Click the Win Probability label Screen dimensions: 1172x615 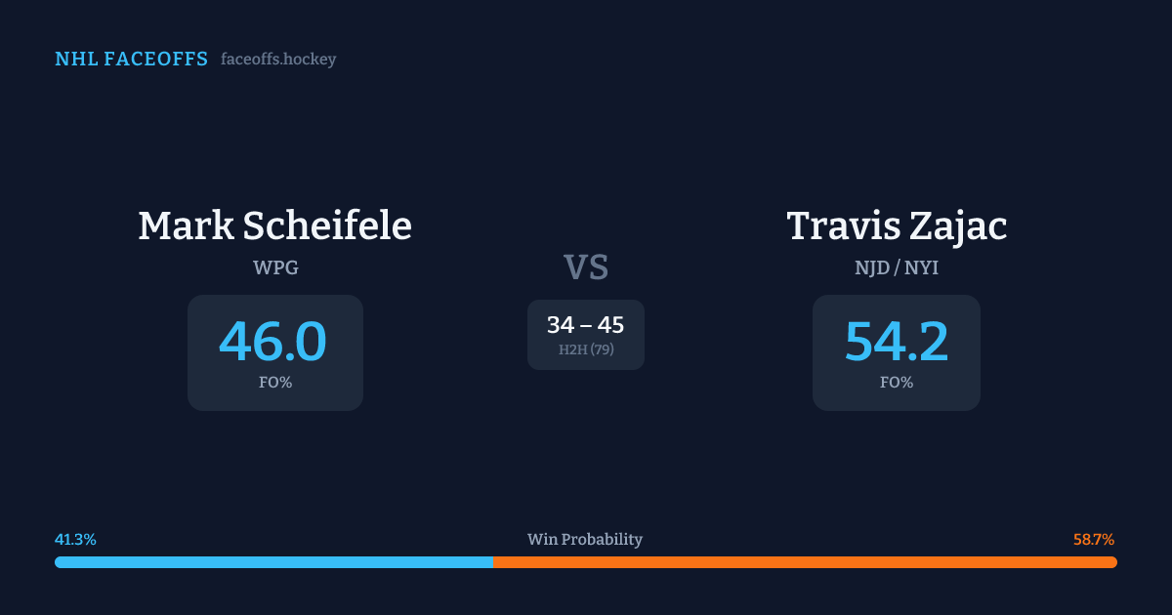pyautogui.click(x=585, y=539)
